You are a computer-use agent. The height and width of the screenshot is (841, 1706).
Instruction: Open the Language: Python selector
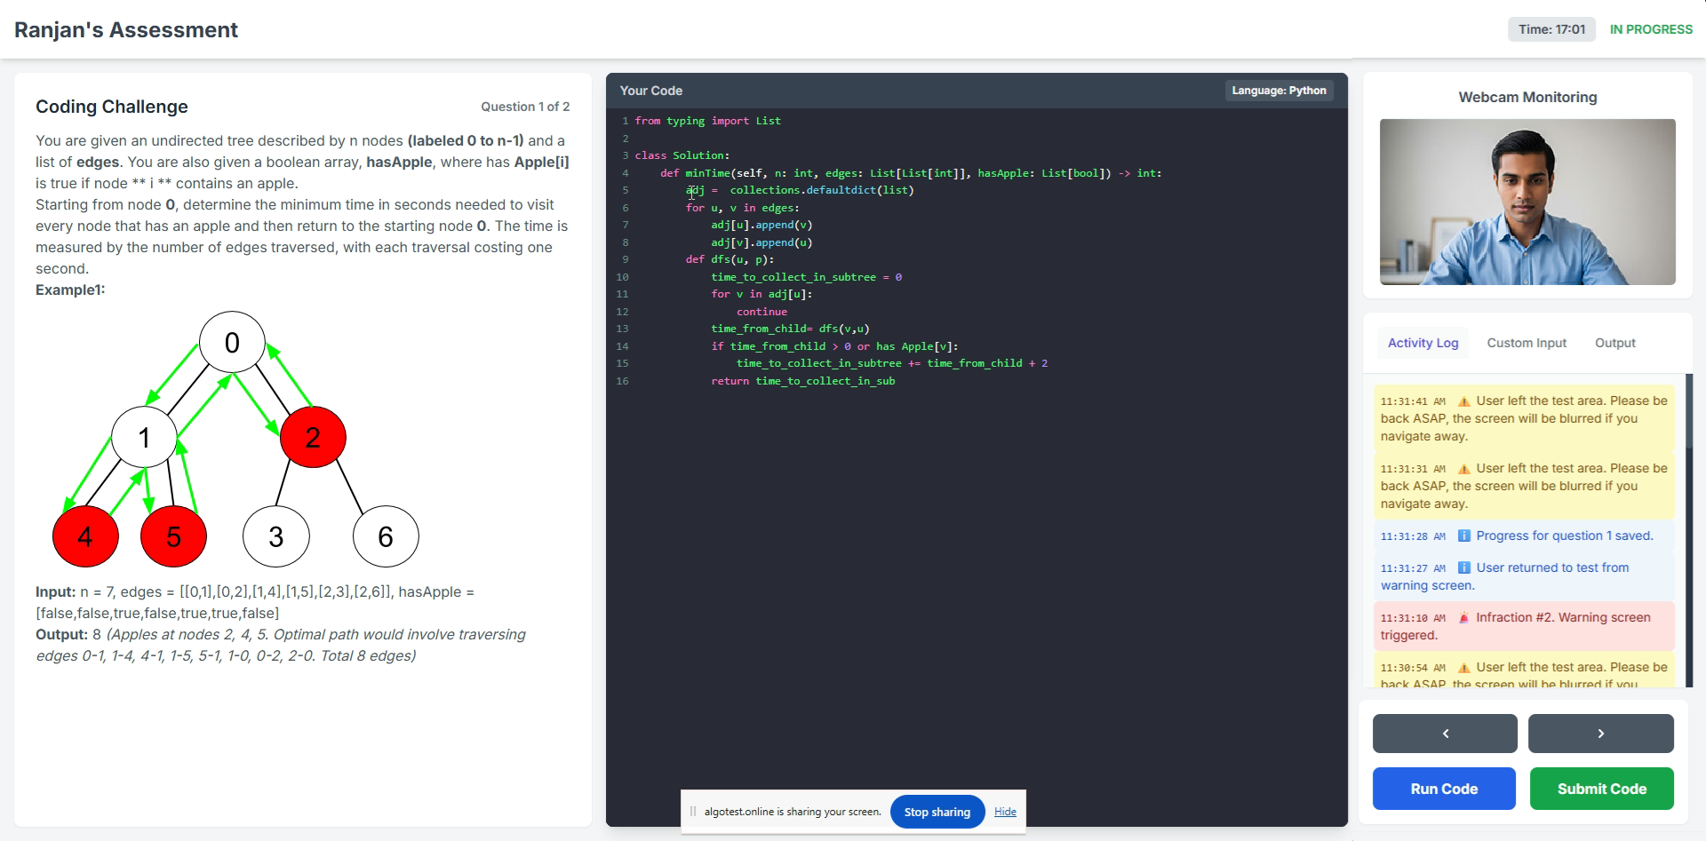point(1279,90)
